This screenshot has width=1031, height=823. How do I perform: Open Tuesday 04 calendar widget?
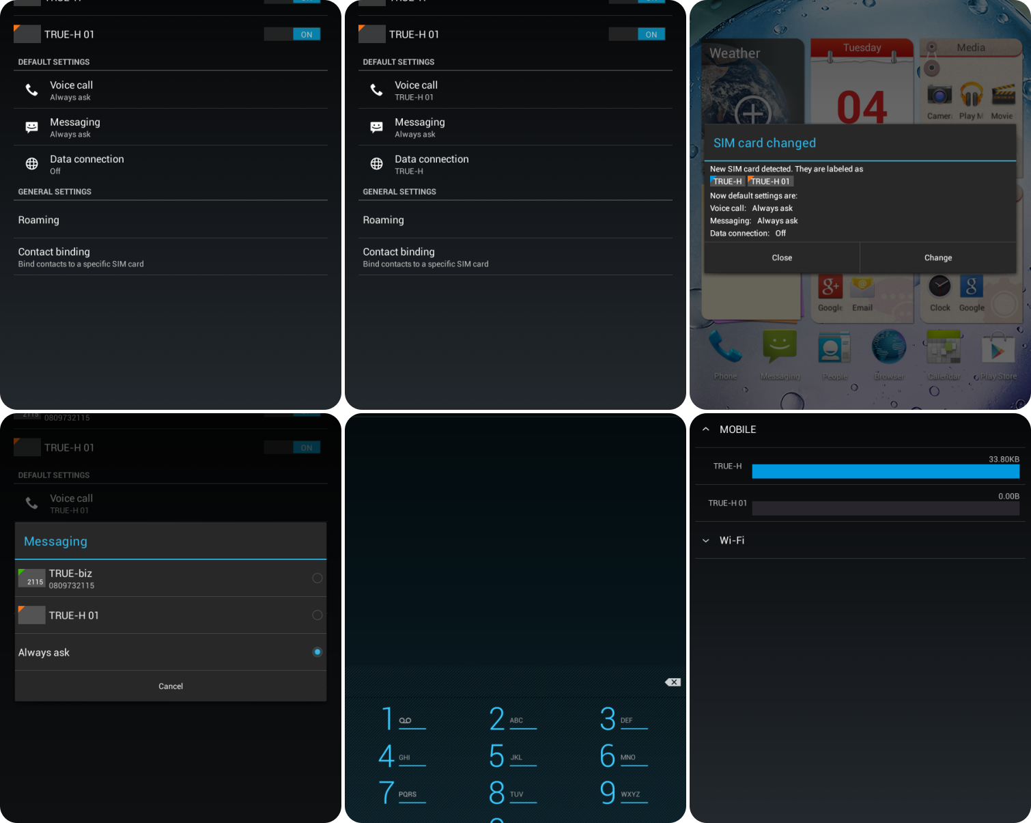point(862,82)
